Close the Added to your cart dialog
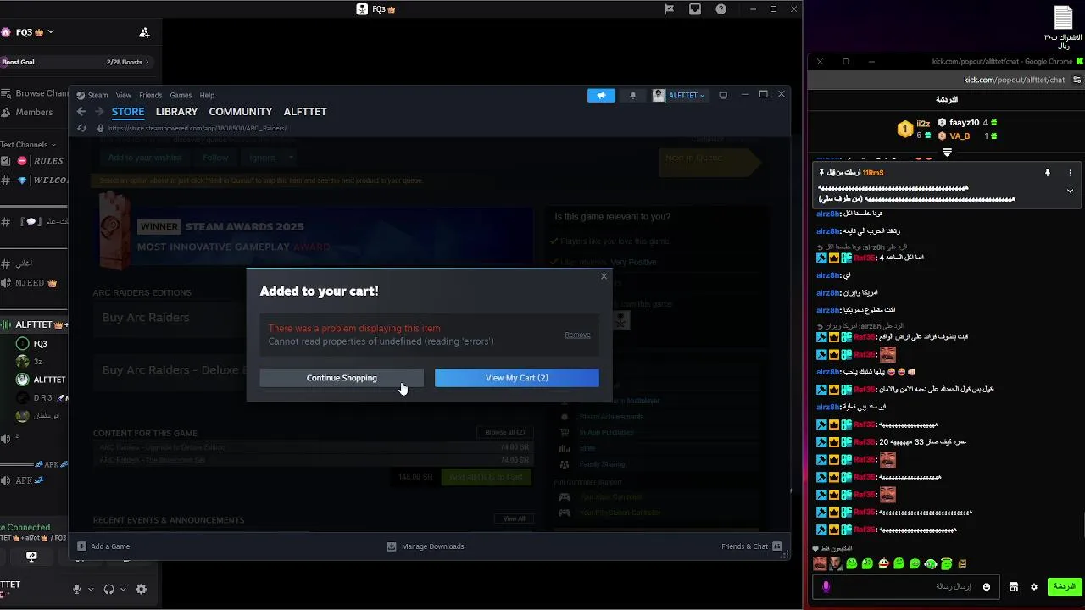 (x=604, y=276)
